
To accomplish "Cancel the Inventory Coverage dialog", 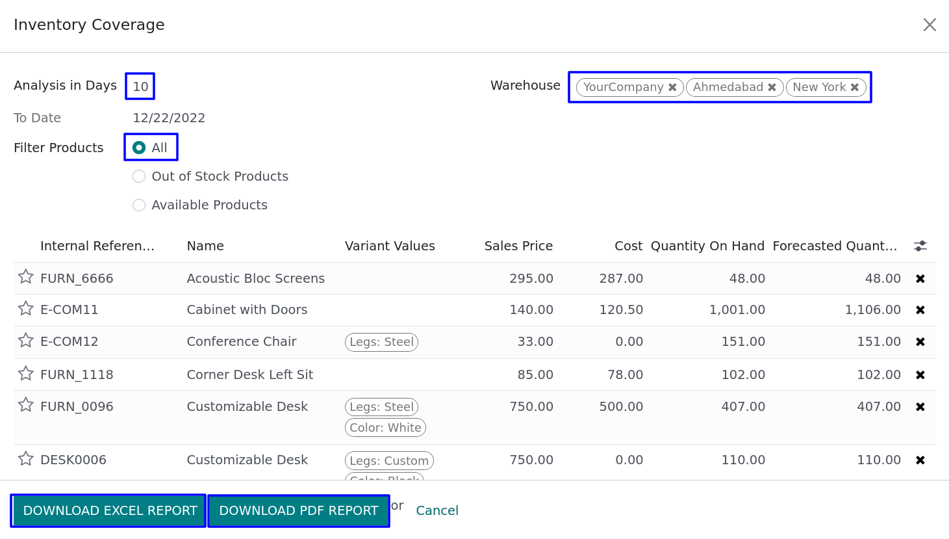I will 437,511.
